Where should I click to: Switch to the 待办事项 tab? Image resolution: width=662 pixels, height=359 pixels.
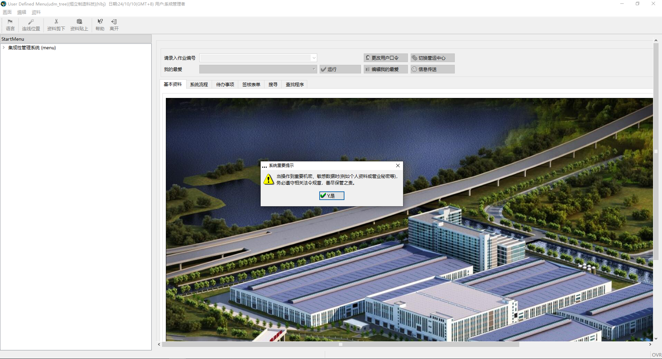[x=225, y=84]
